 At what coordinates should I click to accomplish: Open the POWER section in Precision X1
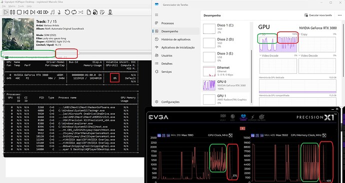252,117
